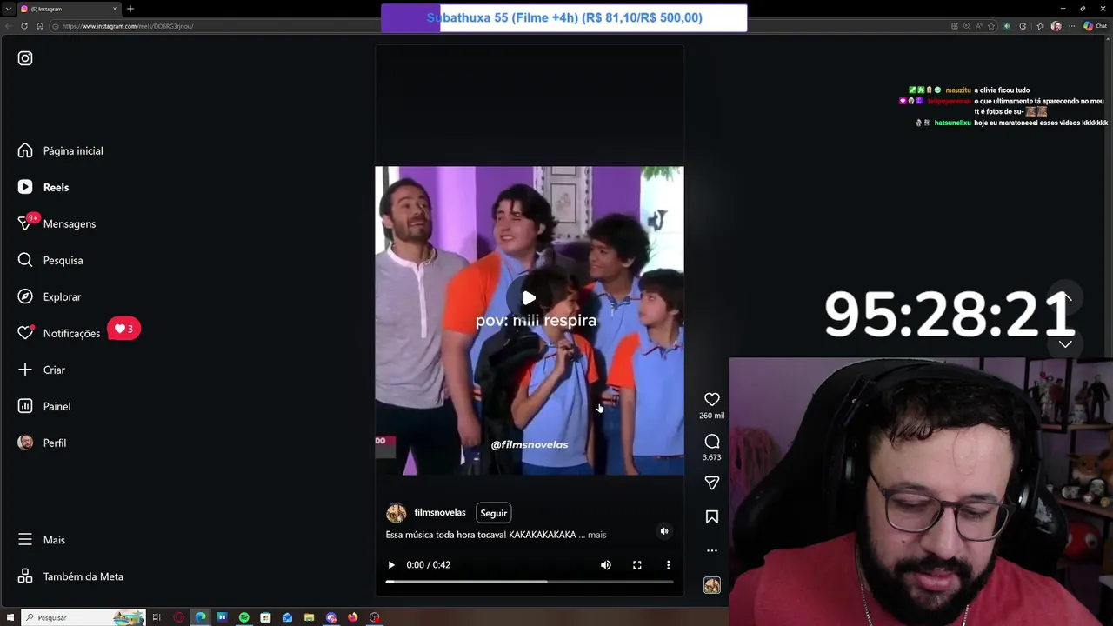This screenshot has width=1113, height=626.
Task: Open Também da Meta menu
Action: [71, 576]
